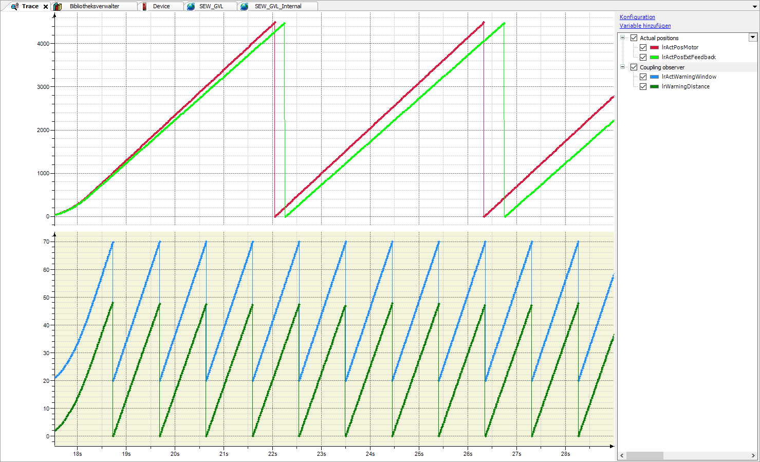Screen dimensions: 760x462
Task: Switch to the SEW_GVL_Internal tab
Action: tap(278, 6)
